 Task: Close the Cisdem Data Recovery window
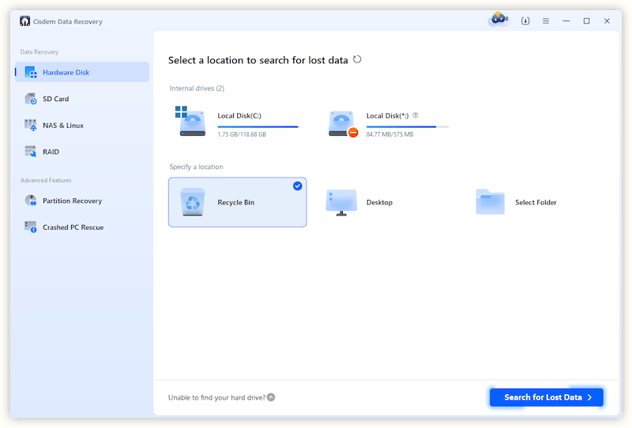[x=607, y=21]
